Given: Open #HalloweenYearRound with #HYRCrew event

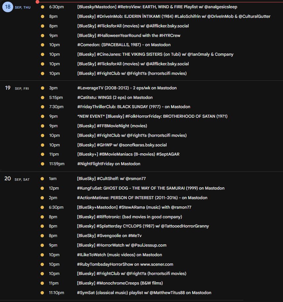Looking at the screenshot, I should click(x=129, y=36).
